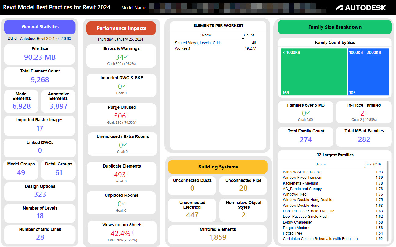Select the Pergola Modern family row
The height and width of the screenshot is (247, 396).
tap(333, 228)
